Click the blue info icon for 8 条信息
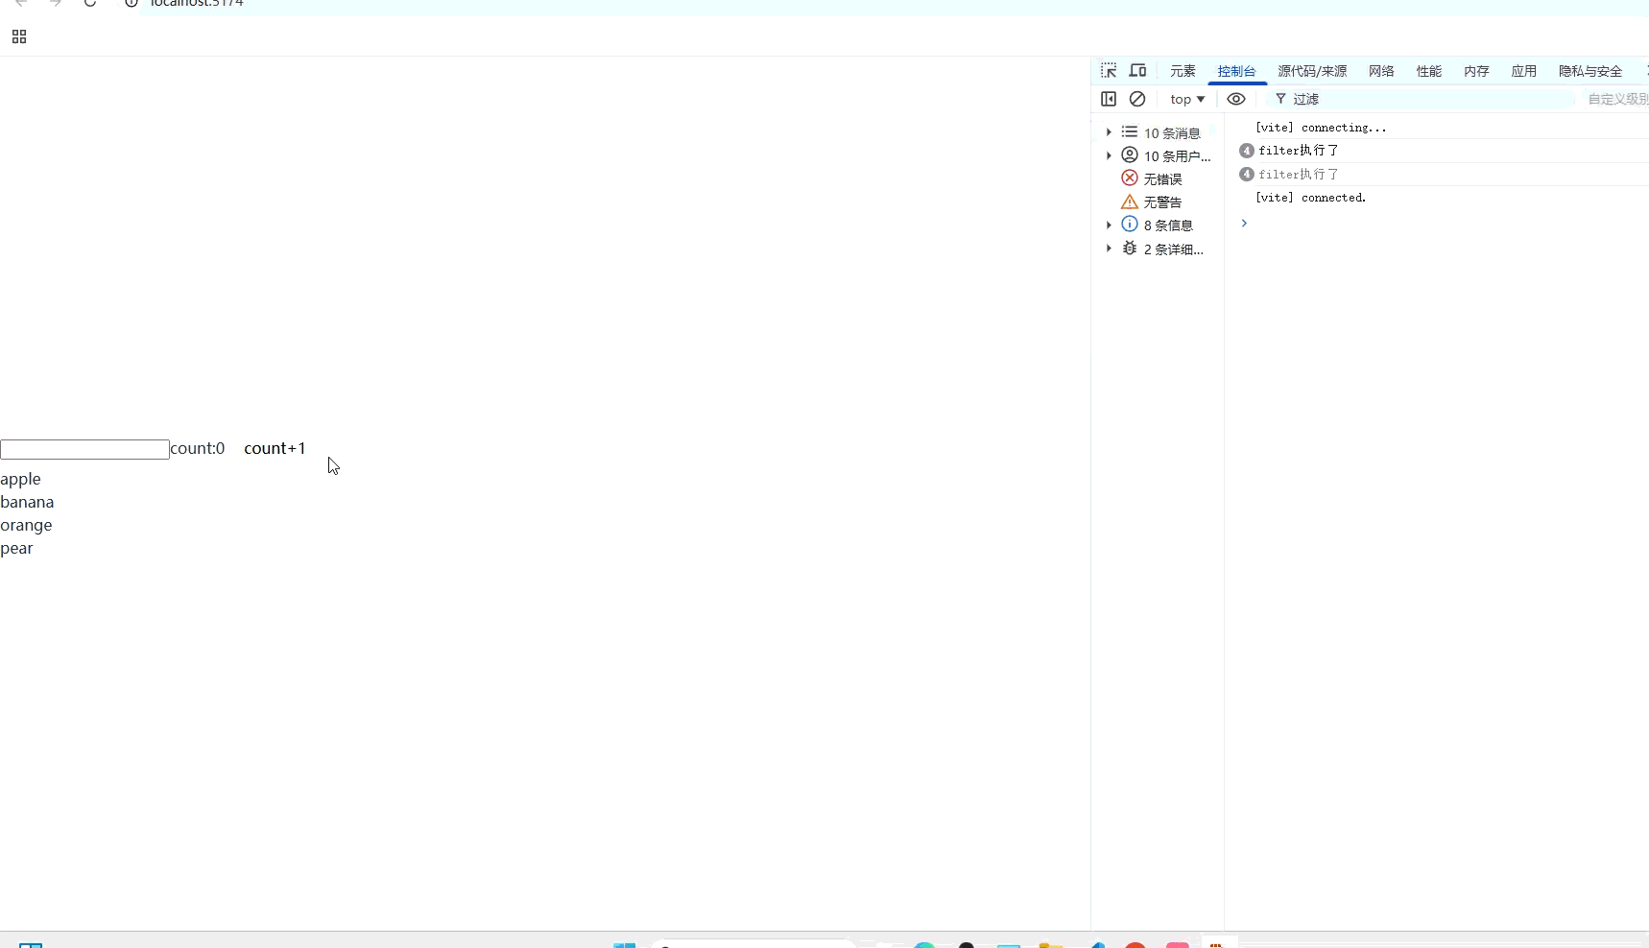The width and height of the screenshot is (1649, 948). coord(1130,225)
